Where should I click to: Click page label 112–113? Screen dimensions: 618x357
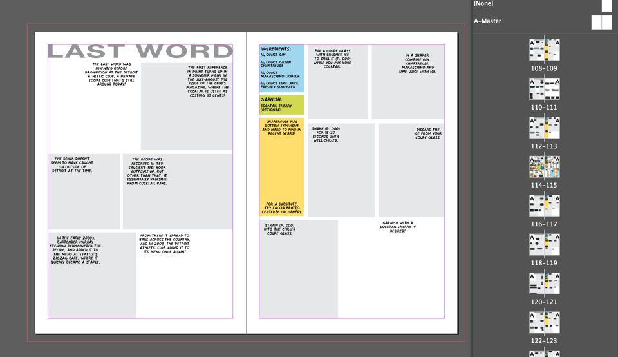point(544,146)
